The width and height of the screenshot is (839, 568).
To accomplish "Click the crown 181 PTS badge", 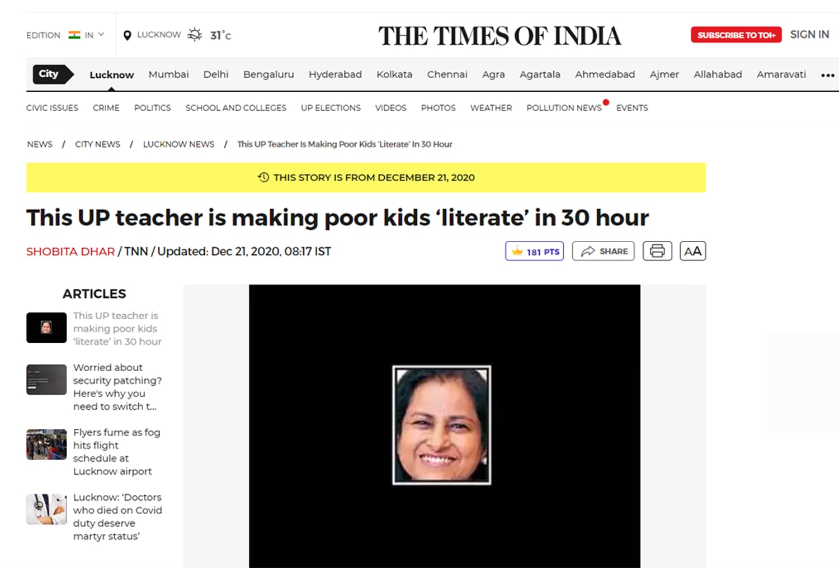I will pos(534,251).
